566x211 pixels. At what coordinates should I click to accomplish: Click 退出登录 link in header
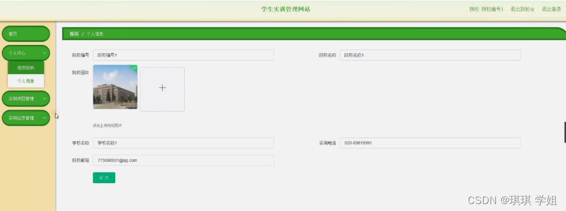(x=551, y=9)
